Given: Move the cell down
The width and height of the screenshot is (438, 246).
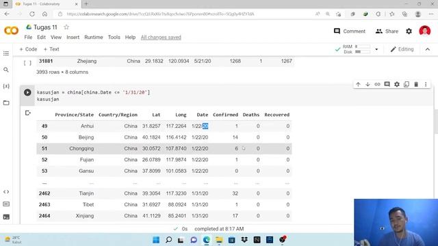Looking at the screenshot, I should 368,84.
